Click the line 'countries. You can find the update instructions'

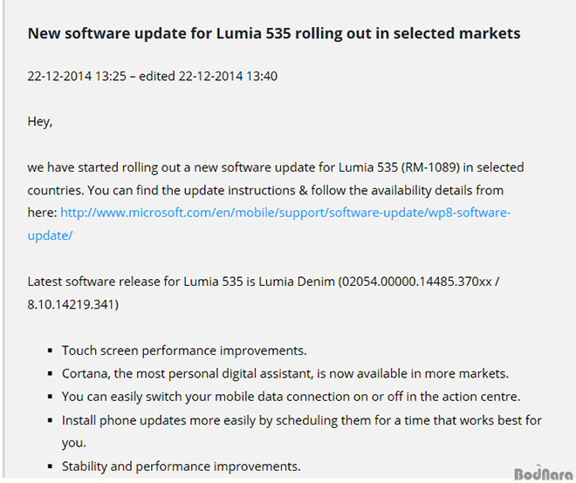265,190
